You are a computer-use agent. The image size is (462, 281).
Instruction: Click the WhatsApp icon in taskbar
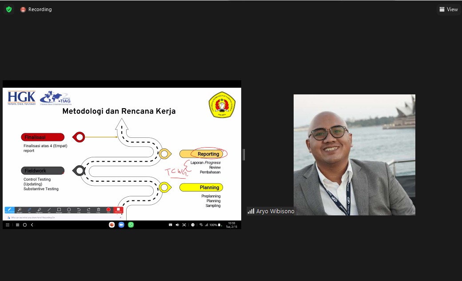pyautogui.click(x=131, y=225)
